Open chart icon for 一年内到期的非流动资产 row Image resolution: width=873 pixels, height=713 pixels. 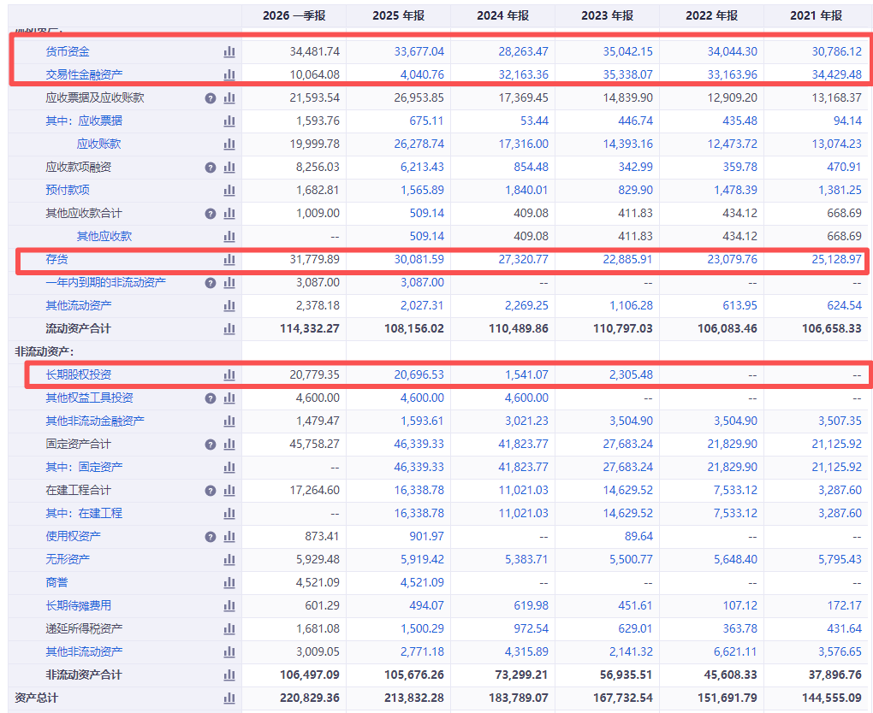click(229, 282)
